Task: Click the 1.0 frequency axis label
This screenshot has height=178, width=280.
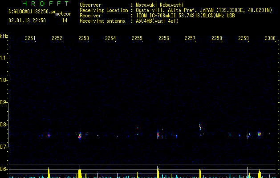Action: 4,80
